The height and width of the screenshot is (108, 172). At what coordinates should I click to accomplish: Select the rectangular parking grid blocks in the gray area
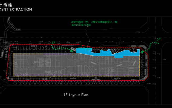tap(44, 62)
